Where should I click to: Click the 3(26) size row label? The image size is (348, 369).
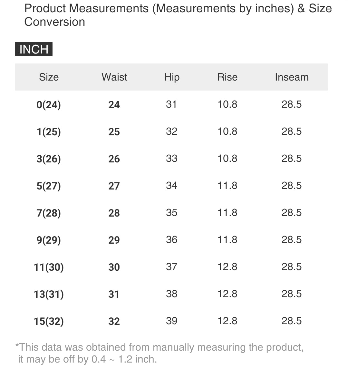[49, 159]
